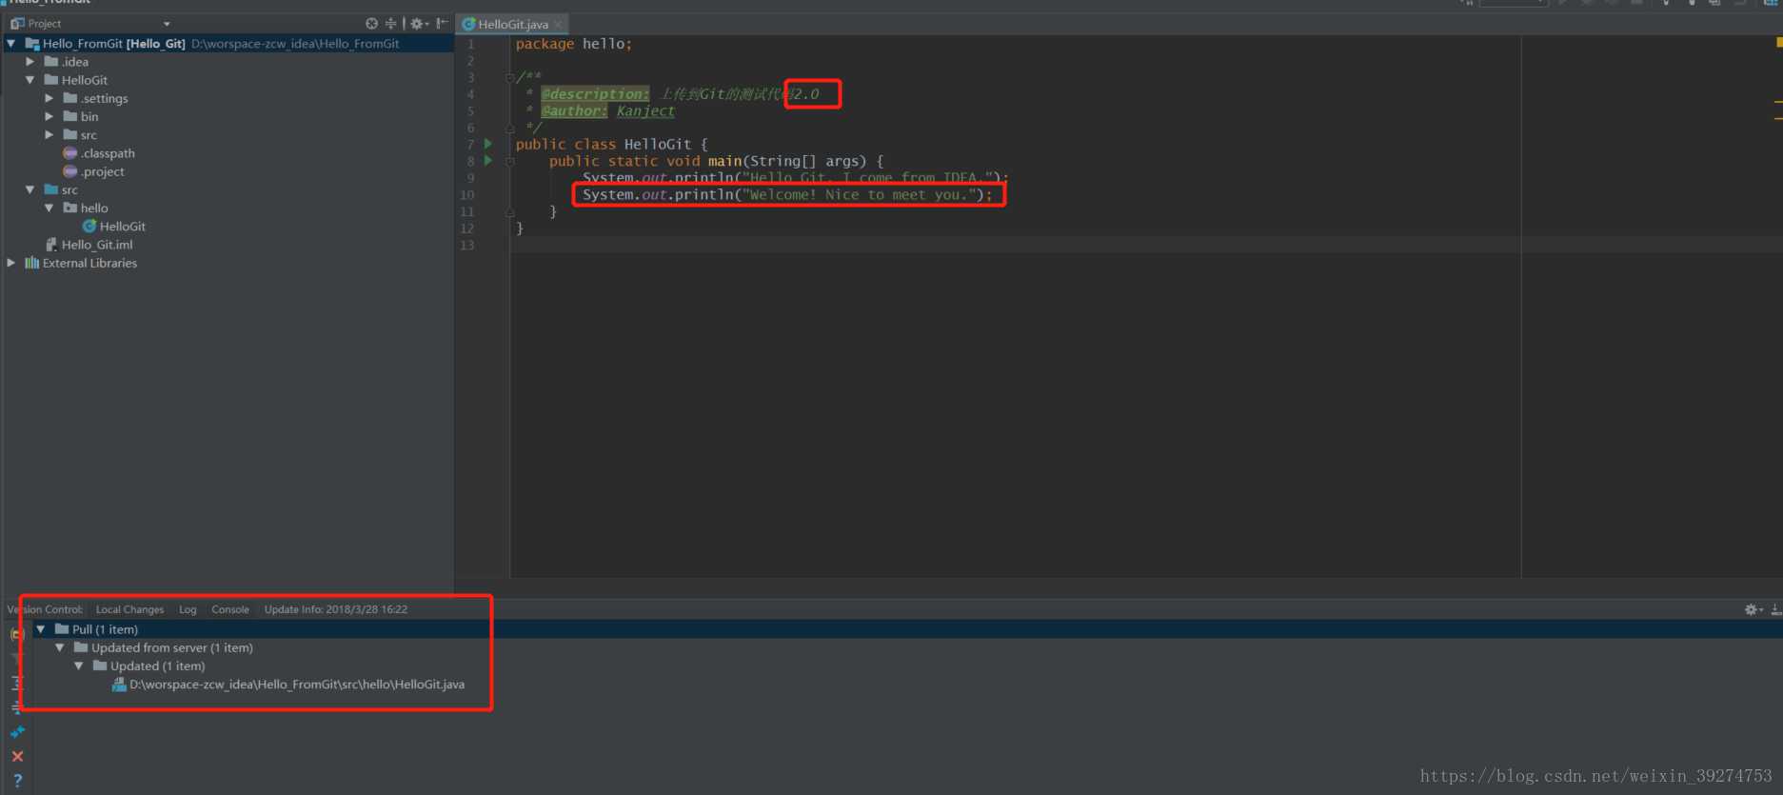Click the red X close icon in Version Control
The image size is (1783, 795).
pyautogui.click(x=17, y=757)
